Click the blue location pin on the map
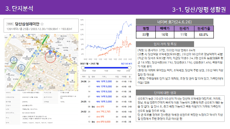230x129 pixels. [50, 52]
